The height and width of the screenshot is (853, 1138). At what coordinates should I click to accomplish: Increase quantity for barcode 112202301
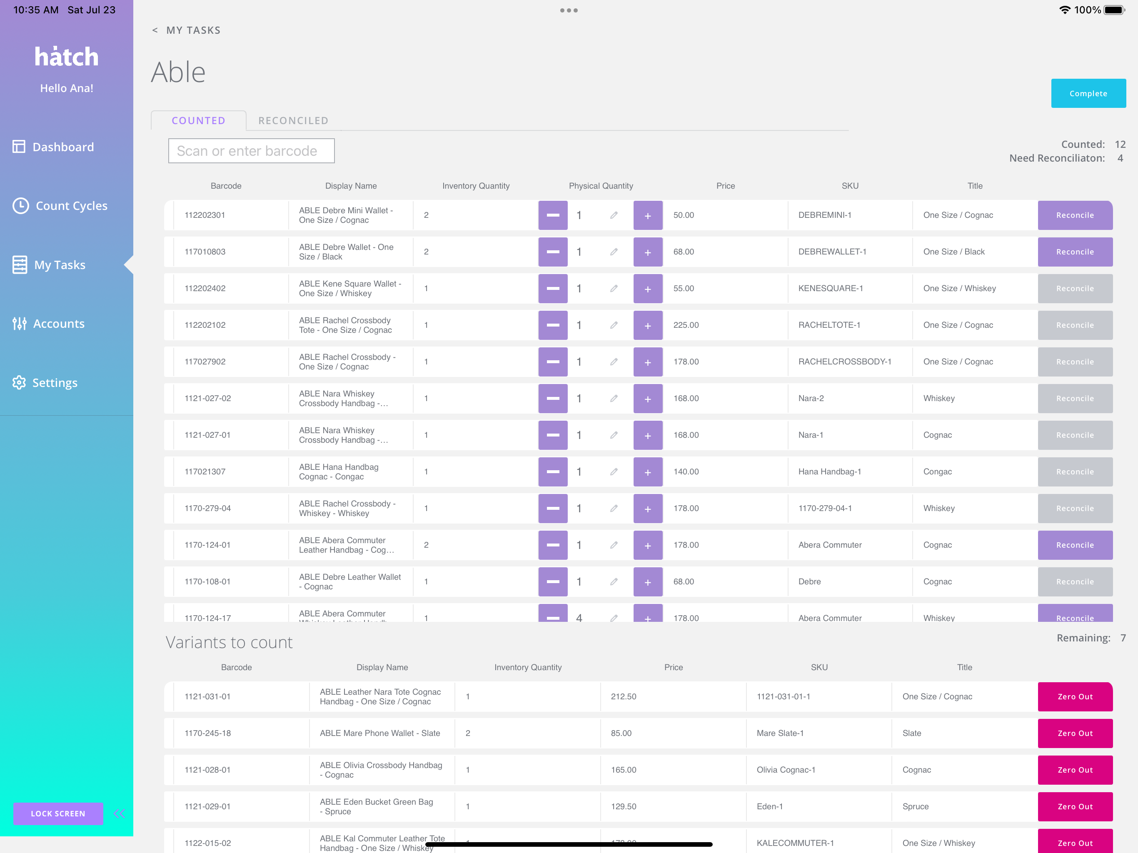point(648,215)
